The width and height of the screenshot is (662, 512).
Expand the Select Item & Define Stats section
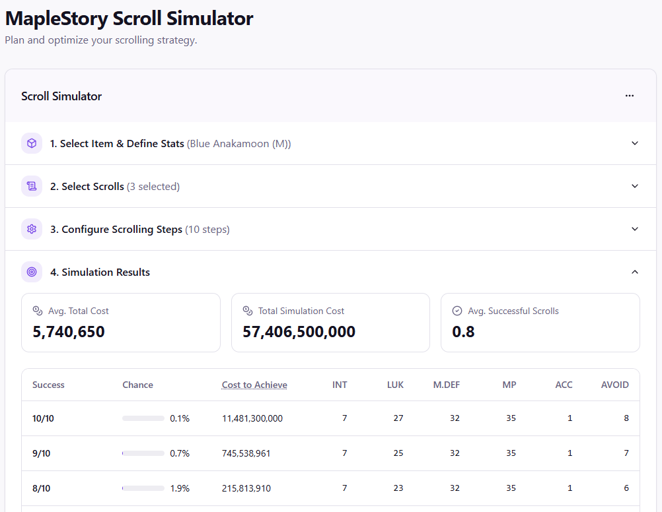(x=634, y=143)
